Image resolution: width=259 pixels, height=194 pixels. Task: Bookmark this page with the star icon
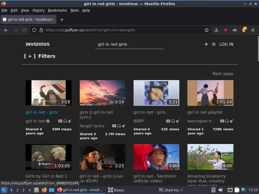(206, 30)
